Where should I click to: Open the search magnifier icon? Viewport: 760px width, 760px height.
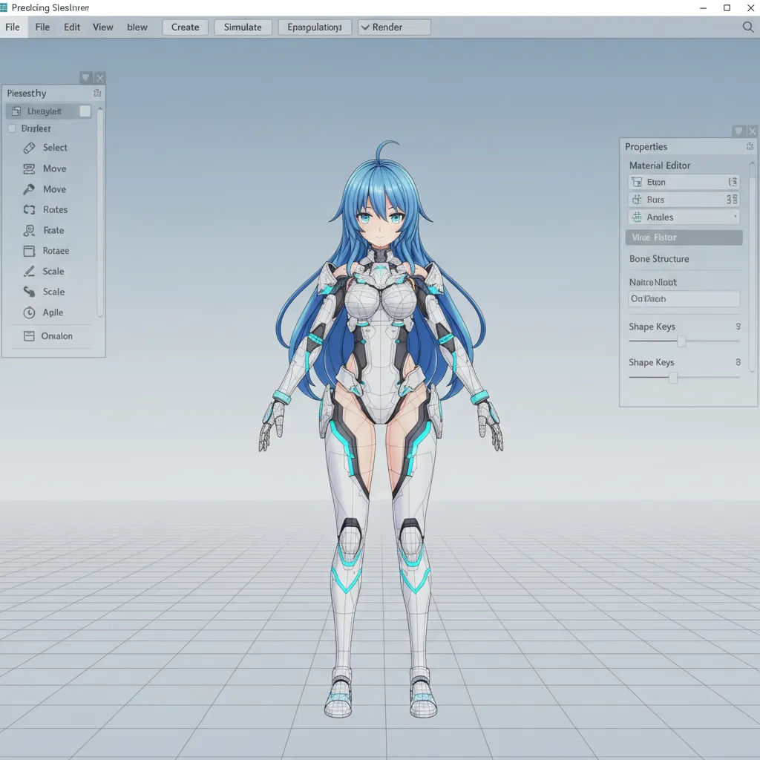[x=748, y=27]
